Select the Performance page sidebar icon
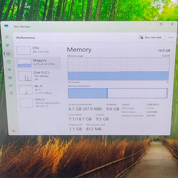 tap(8, 53)
